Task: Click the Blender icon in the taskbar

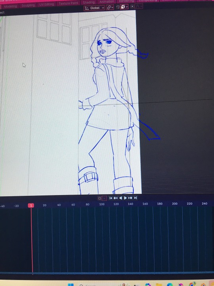Action: click(x=202, y=285)
